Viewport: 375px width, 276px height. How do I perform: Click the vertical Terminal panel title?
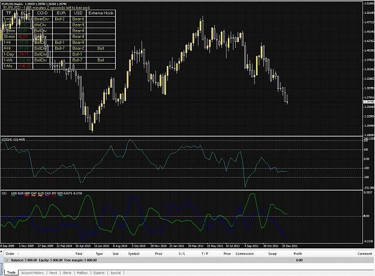pyautogui.click(x=2, y=269)
